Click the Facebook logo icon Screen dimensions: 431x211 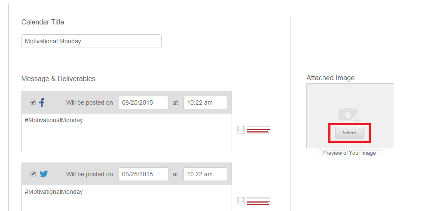(x=42, y=102)
